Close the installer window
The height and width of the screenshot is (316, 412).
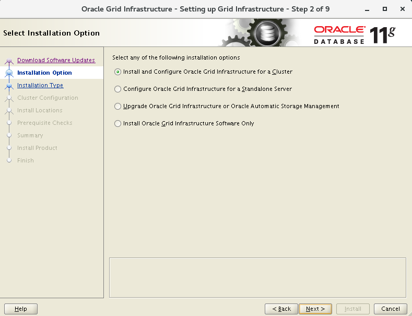pos(402,9)
